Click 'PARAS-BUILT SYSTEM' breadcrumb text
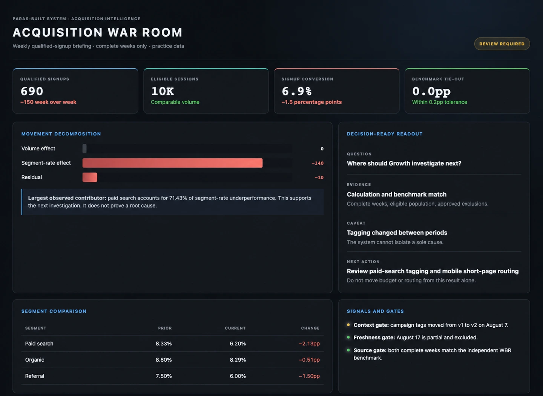 point(39,18)
